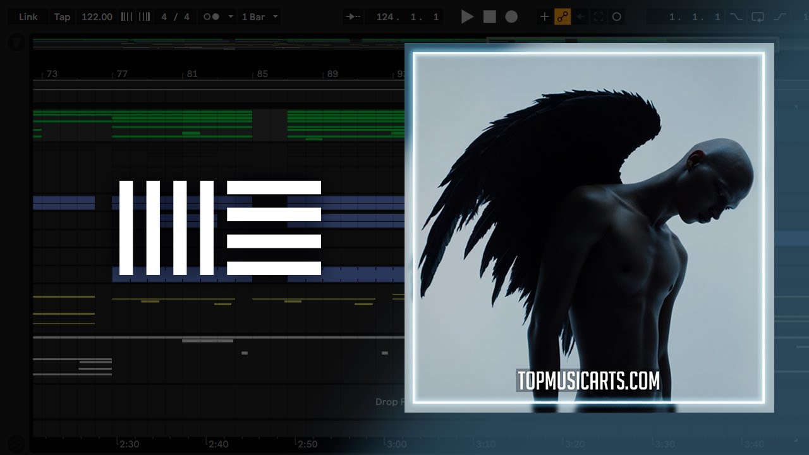Click 3:00 in the time ruler

(x=396, y=444)
